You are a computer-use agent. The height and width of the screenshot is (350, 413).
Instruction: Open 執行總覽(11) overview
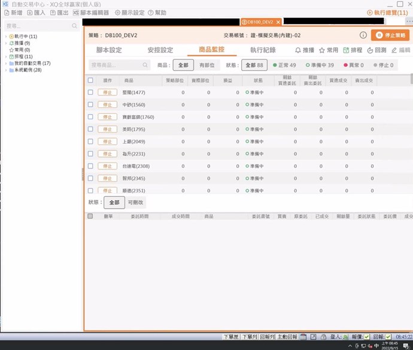click(x=387, y=13)
